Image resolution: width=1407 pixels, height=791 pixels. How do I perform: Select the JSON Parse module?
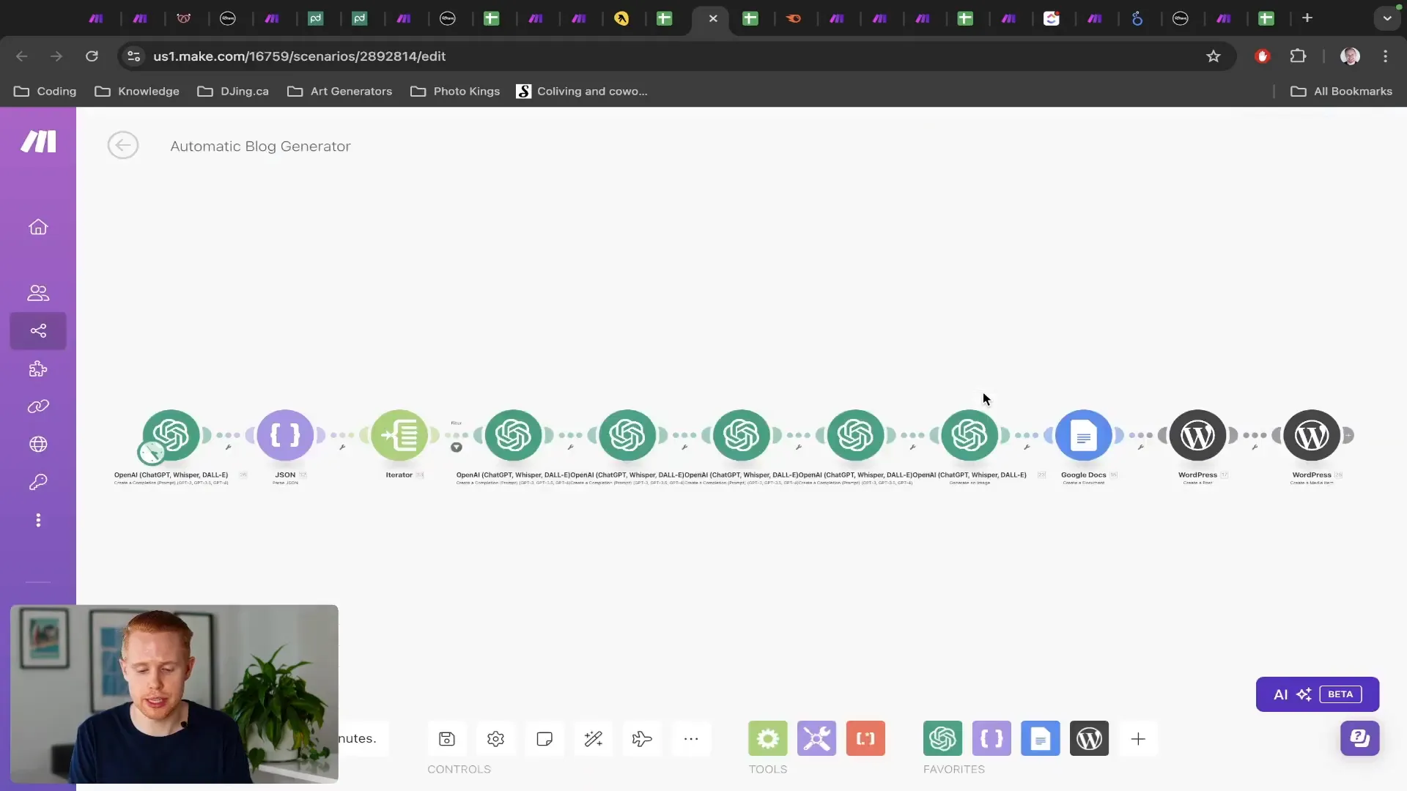[x=285, y=436]
